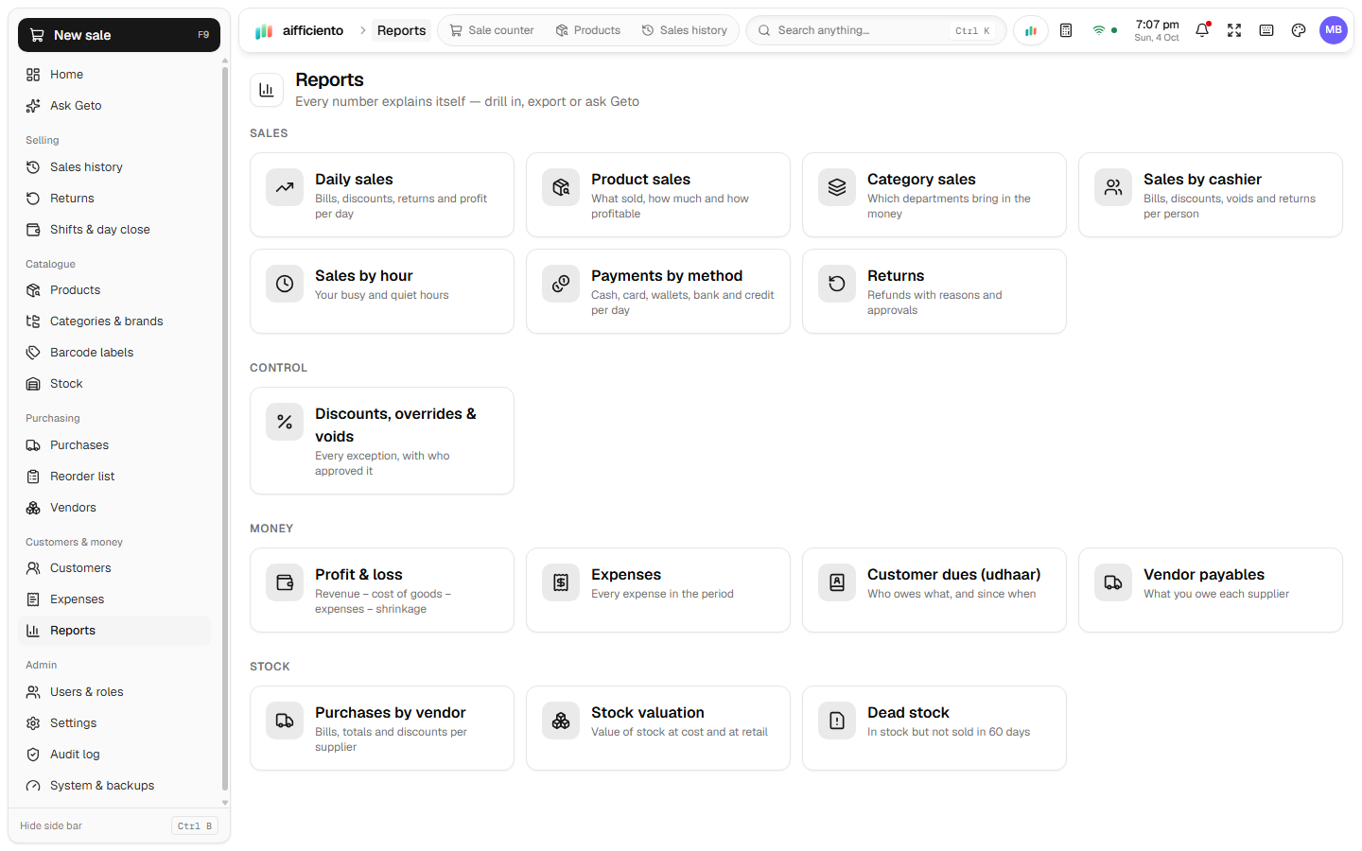Viewport: 1362px width, 851px height.
Task: Start a New sale
Action: click(119, 35)
